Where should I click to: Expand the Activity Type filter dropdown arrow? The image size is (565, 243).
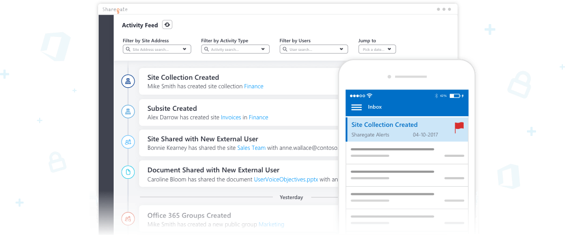[x=263, y=49]
